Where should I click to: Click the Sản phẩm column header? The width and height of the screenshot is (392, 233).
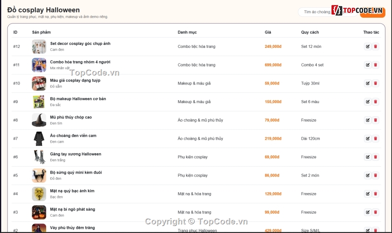pos(41,32)
